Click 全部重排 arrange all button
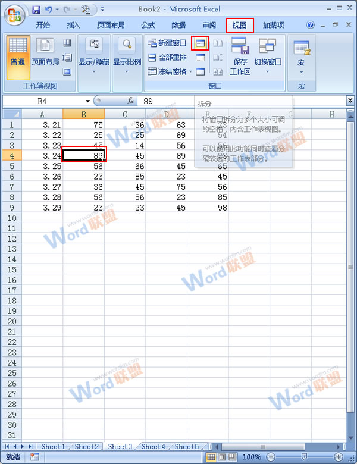The image size is (357, 464). (167, 58)
